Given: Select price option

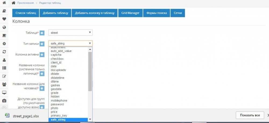Looking at the screenshot, I should tap(68, 112).
